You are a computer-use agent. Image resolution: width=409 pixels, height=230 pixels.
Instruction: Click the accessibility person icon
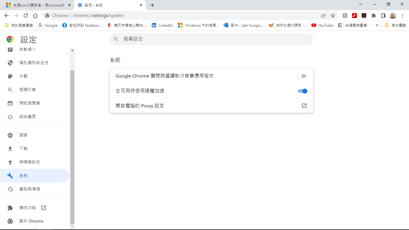pyautogui.click(x=10, y=162)
